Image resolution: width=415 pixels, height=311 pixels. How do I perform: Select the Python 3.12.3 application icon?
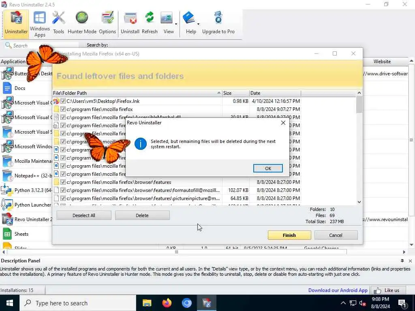pyautogui.click(x=7, y=190)
